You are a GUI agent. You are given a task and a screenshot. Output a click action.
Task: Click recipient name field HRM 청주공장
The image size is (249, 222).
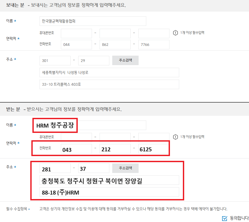pos(92,126)
